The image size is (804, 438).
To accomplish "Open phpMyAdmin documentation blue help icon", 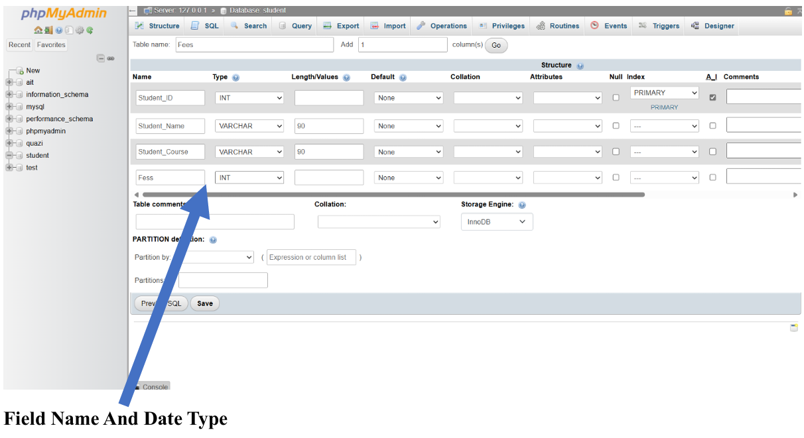I will pyautogui.click(x=59, y=30).
